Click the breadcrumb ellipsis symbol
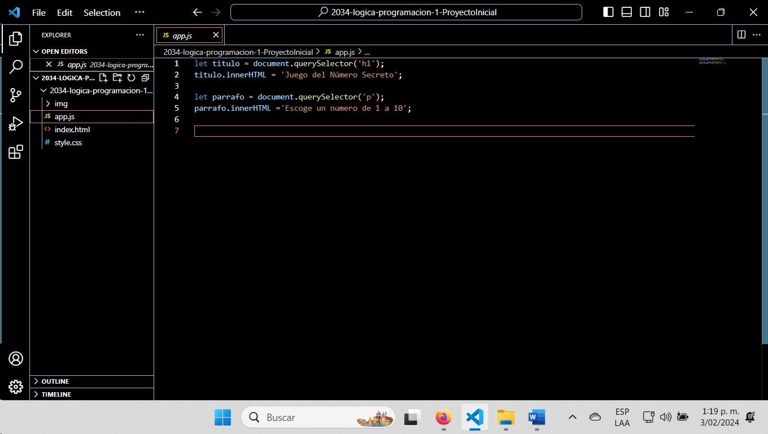 (x=366, y=52)
